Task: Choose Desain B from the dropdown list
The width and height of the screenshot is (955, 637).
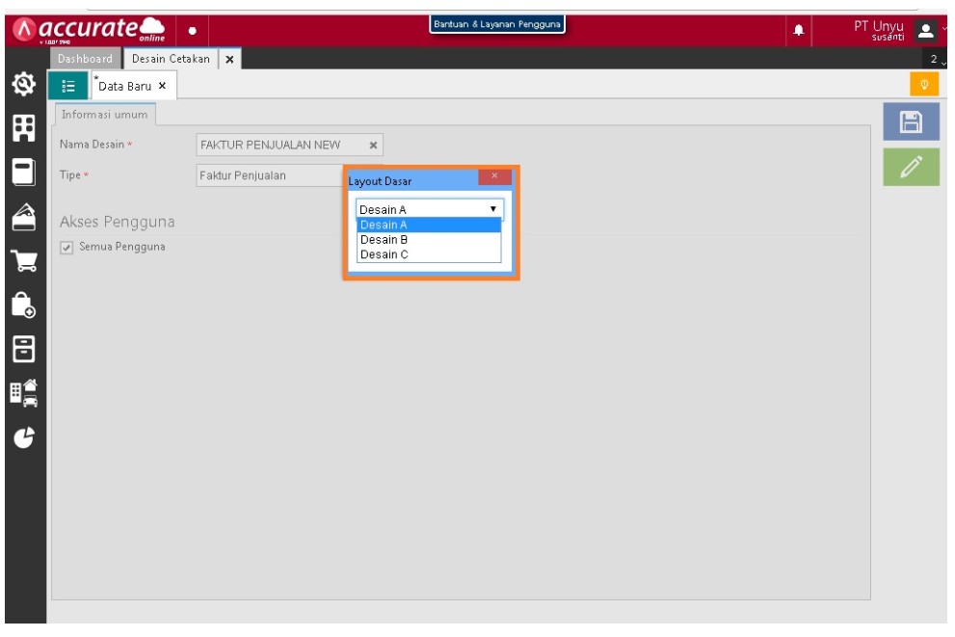Action: click(385, 240)
